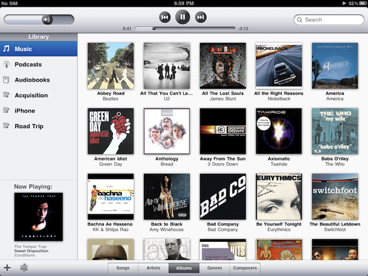Open the iPhone playlist
Image resolution: width=368 pixels, height=276 pixels.
(x=39, y=111)
